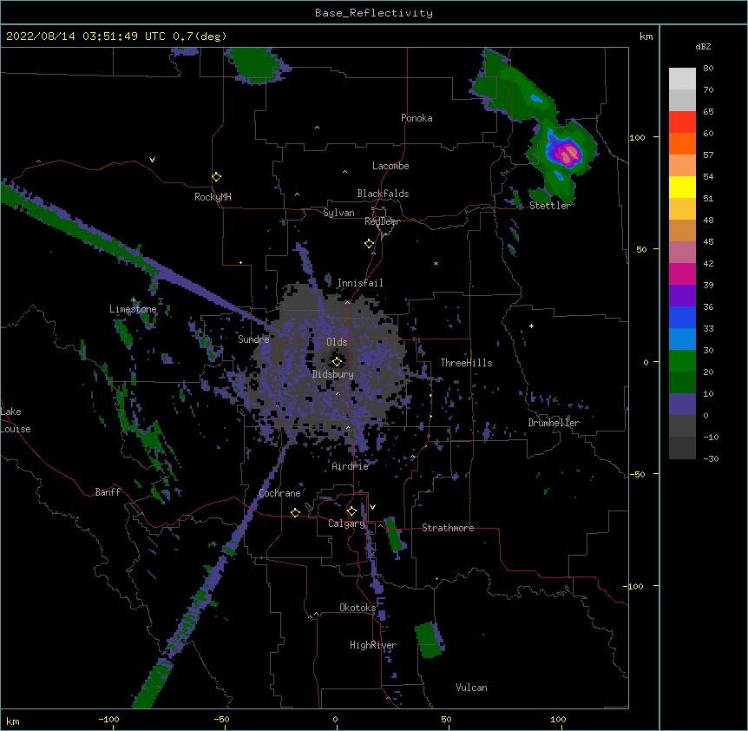This screenshot has height=731, width=748.
Task: Click the -30 value on the dBZ scale
Action: pyautogui.click(x=711, y=459)
